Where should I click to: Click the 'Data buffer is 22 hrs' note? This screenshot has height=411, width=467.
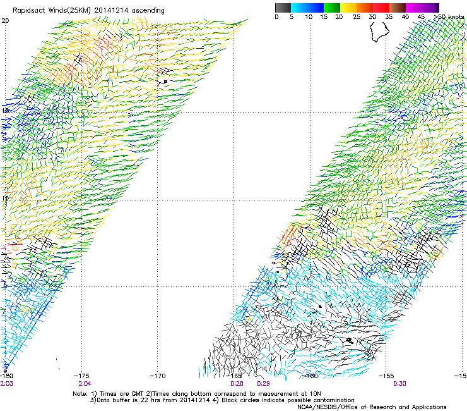(222, 400)
